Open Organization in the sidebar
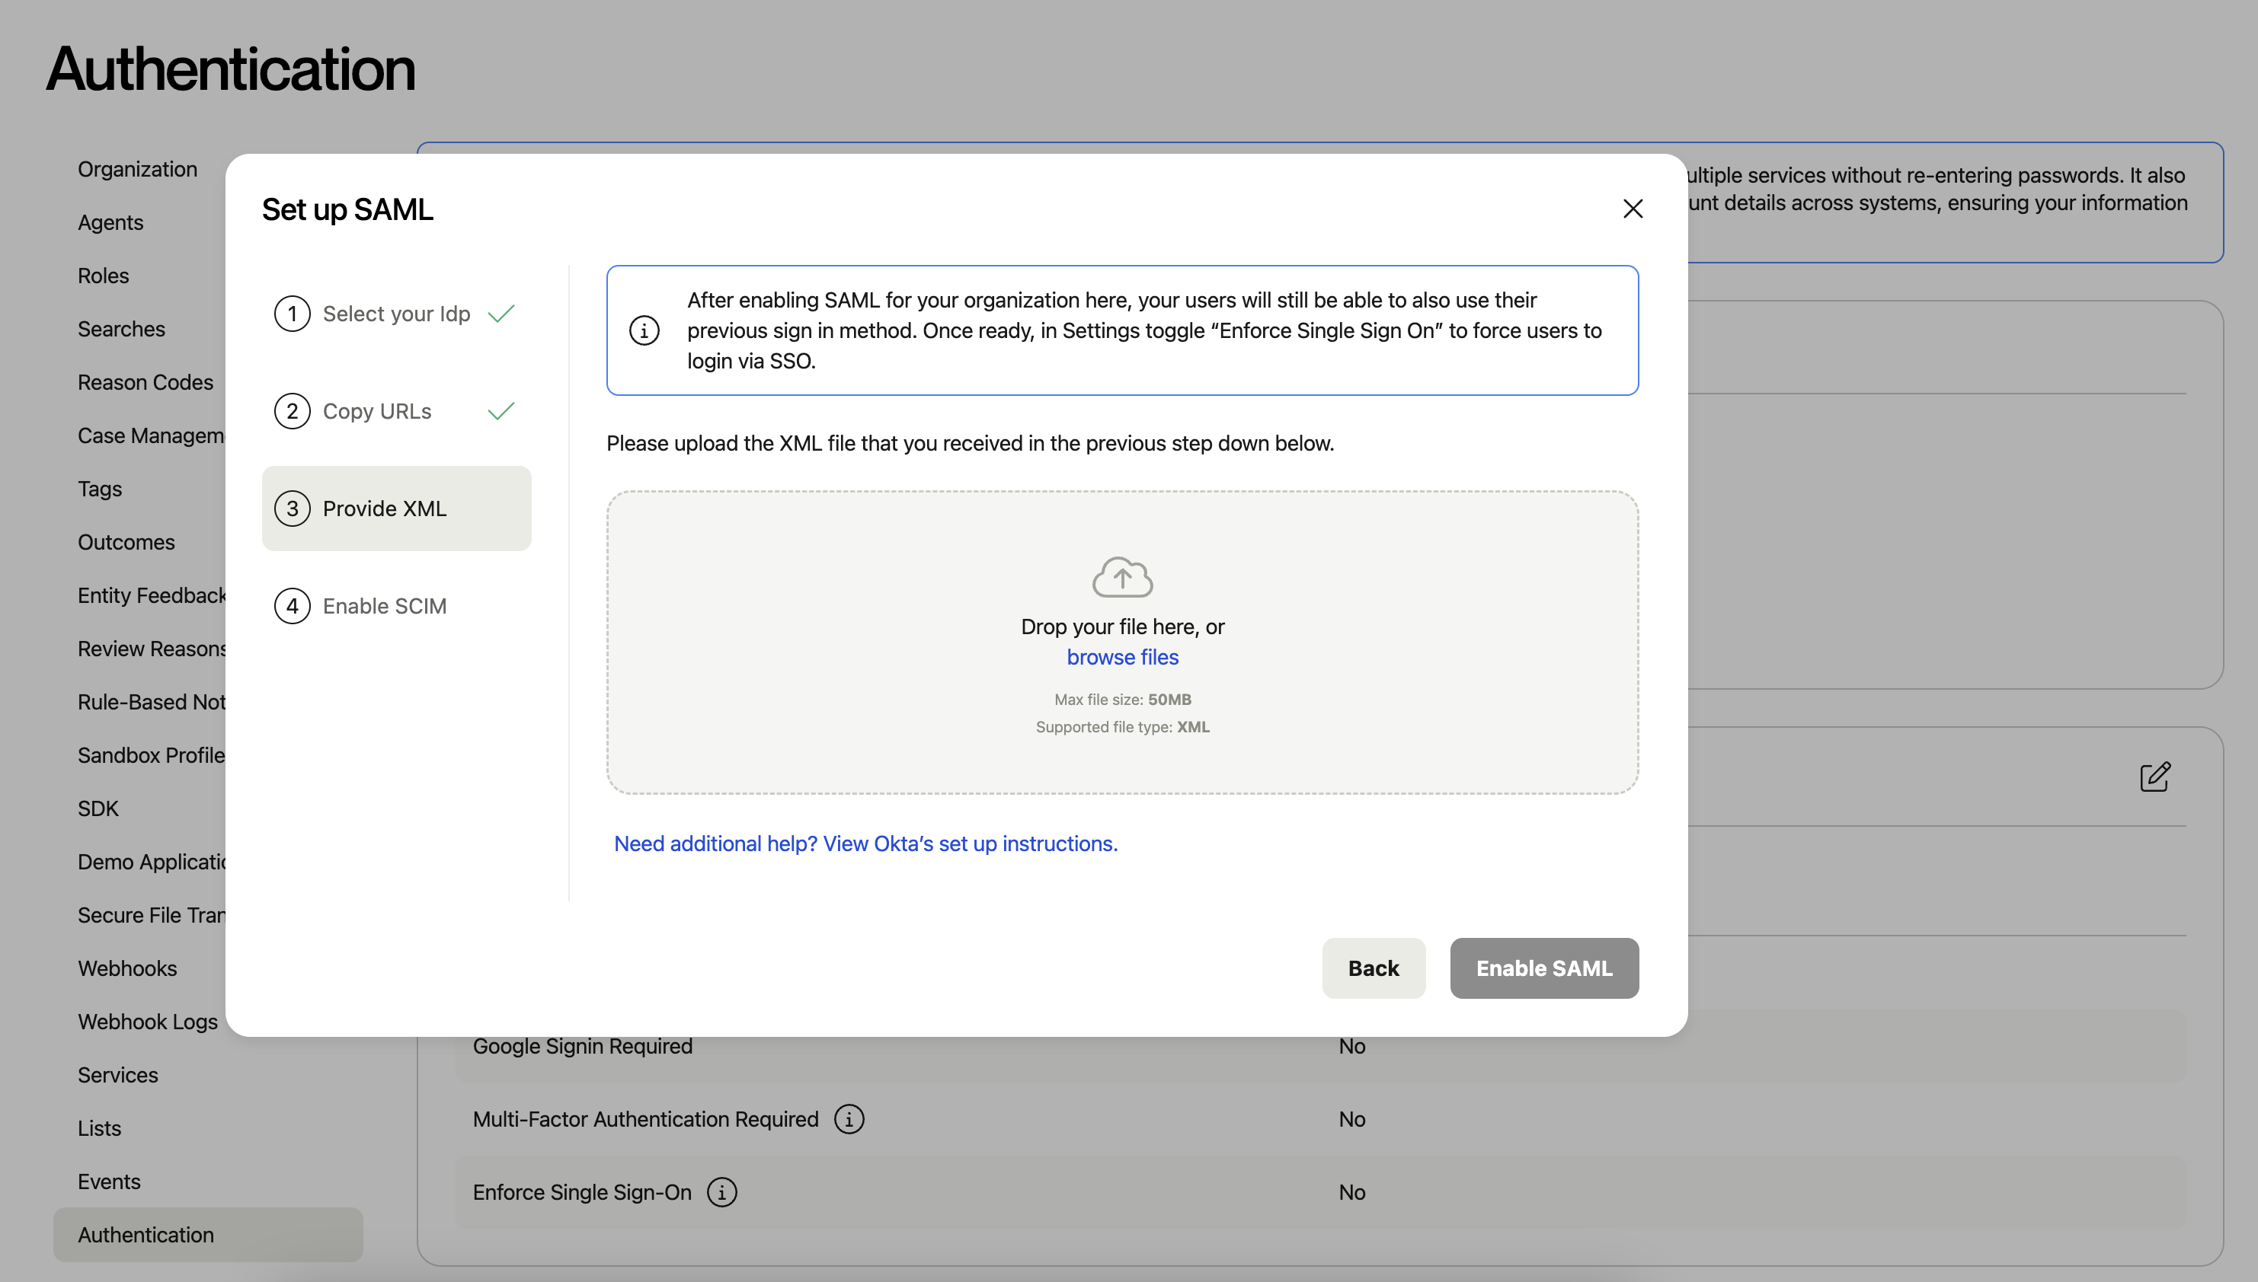This screenshot has height=1282, width=2258. coord(137,169)
